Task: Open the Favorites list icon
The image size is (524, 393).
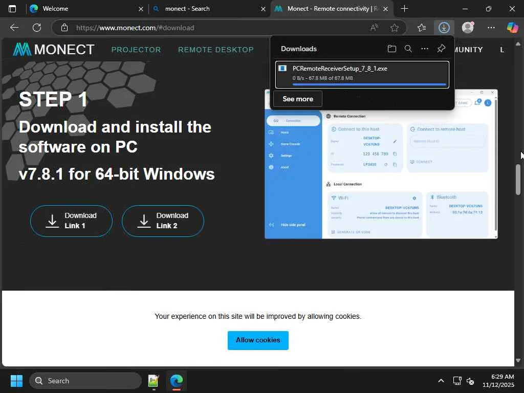Action: (x=422, y=28)
